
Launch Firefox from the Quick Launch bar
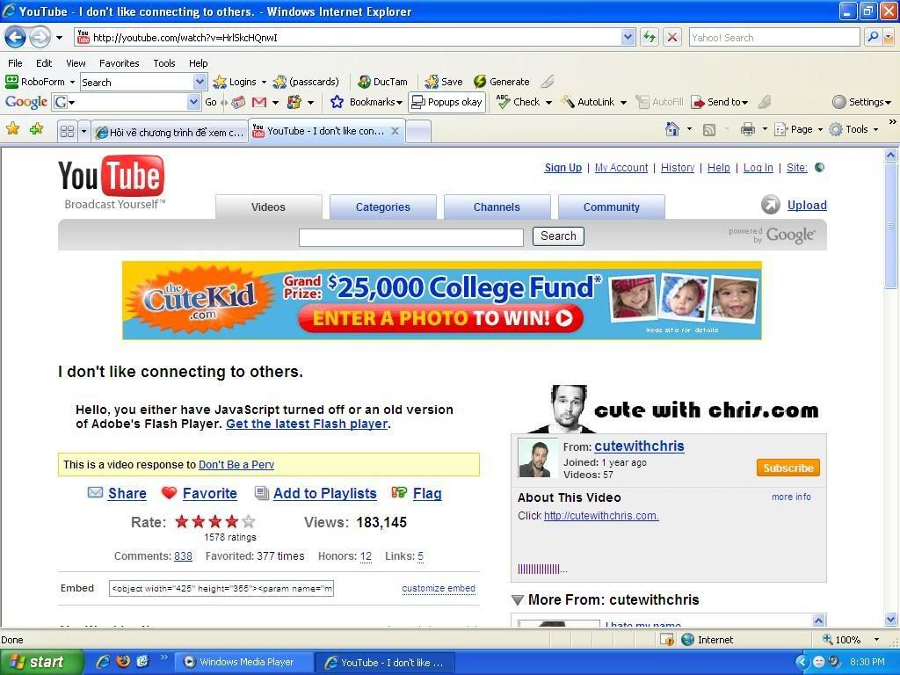(123, 661)
